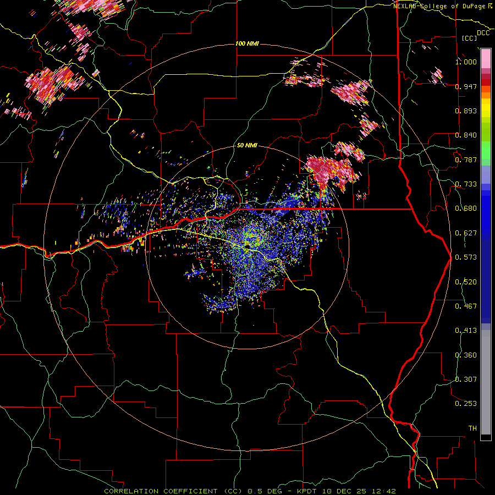Click the 1.000 value on the color scale

click(466, 62)
